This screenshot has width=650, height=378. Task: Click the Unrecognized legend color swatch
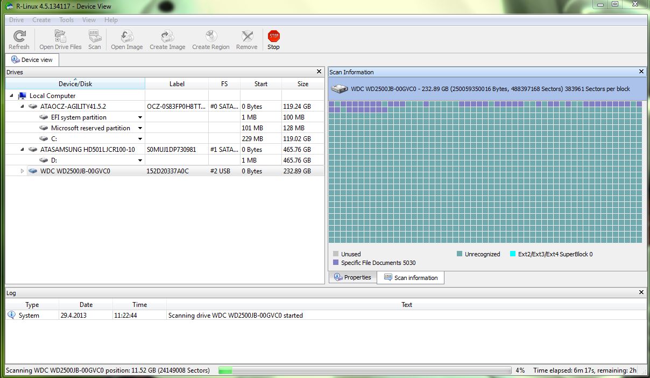click(460, 254)
